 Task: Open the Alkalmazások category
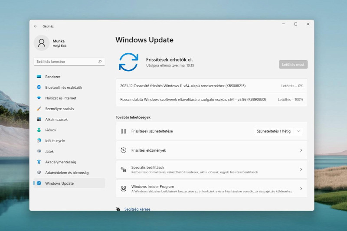pyautogui.click(x=69, y=119)
